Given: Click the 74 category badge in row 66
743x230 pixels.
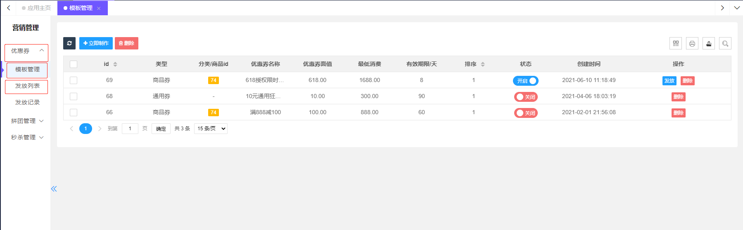Looking at the screenshot, I should (214, 113).
